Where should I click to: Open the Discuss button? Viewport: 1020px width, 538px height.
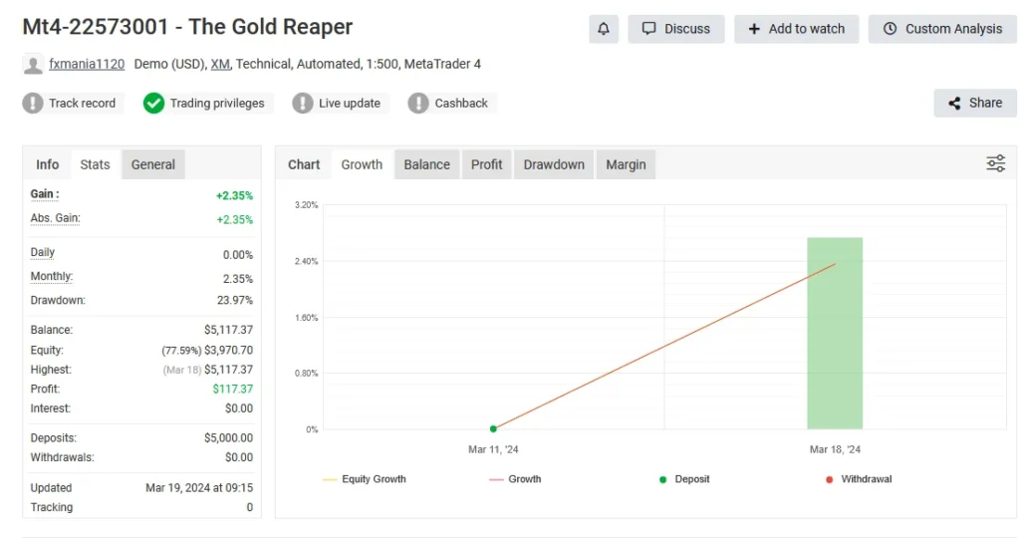pyautogui.click(x=676, y=29)
